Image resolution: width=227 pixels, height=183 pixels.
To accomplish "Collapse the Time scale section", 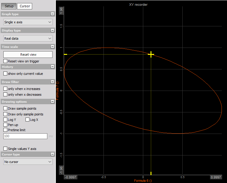I will click(53, 47).
